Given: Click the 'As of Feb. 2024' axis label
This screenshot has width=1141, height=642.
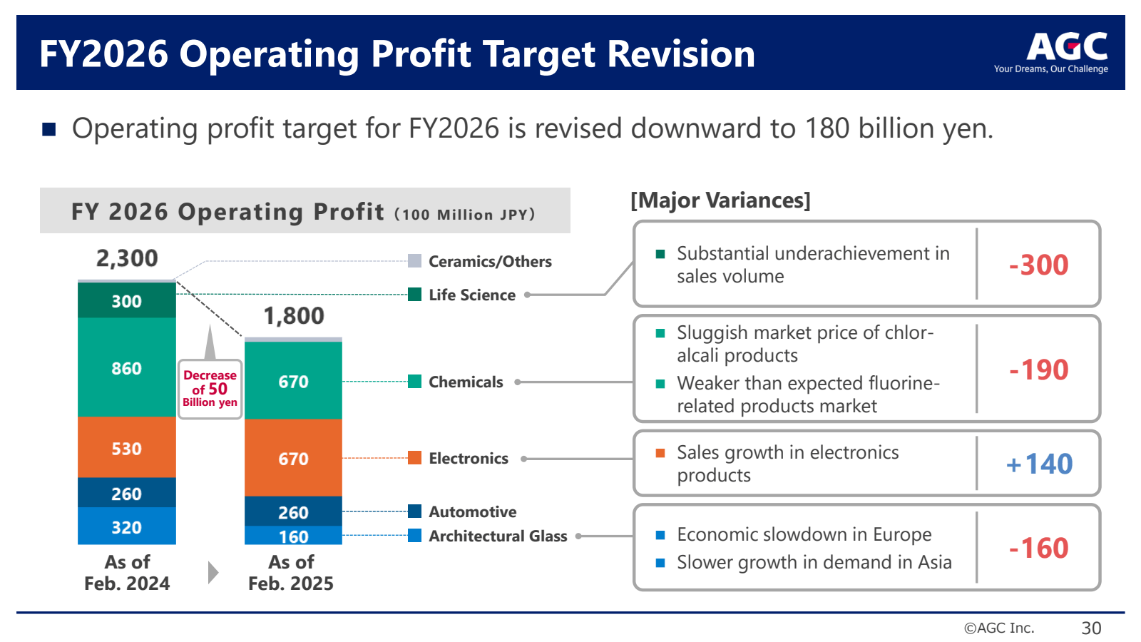Looking at the screenshot, I should pos(127,573).
